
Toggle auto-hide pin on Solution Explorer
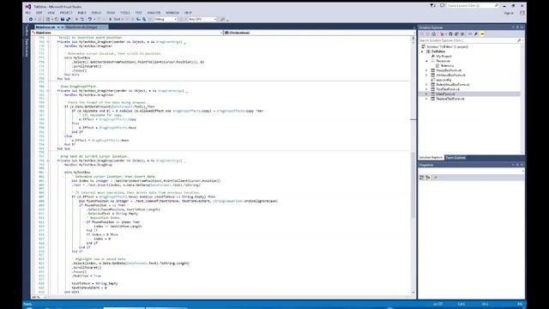(517, 27)
